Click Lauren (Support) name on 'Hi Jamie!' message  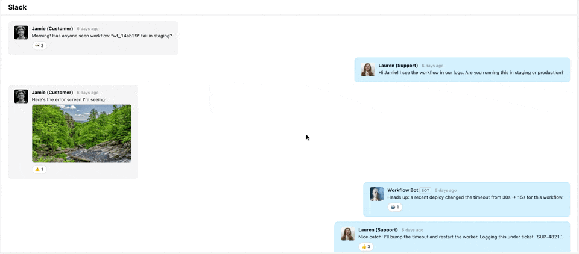tap(398, 66)
